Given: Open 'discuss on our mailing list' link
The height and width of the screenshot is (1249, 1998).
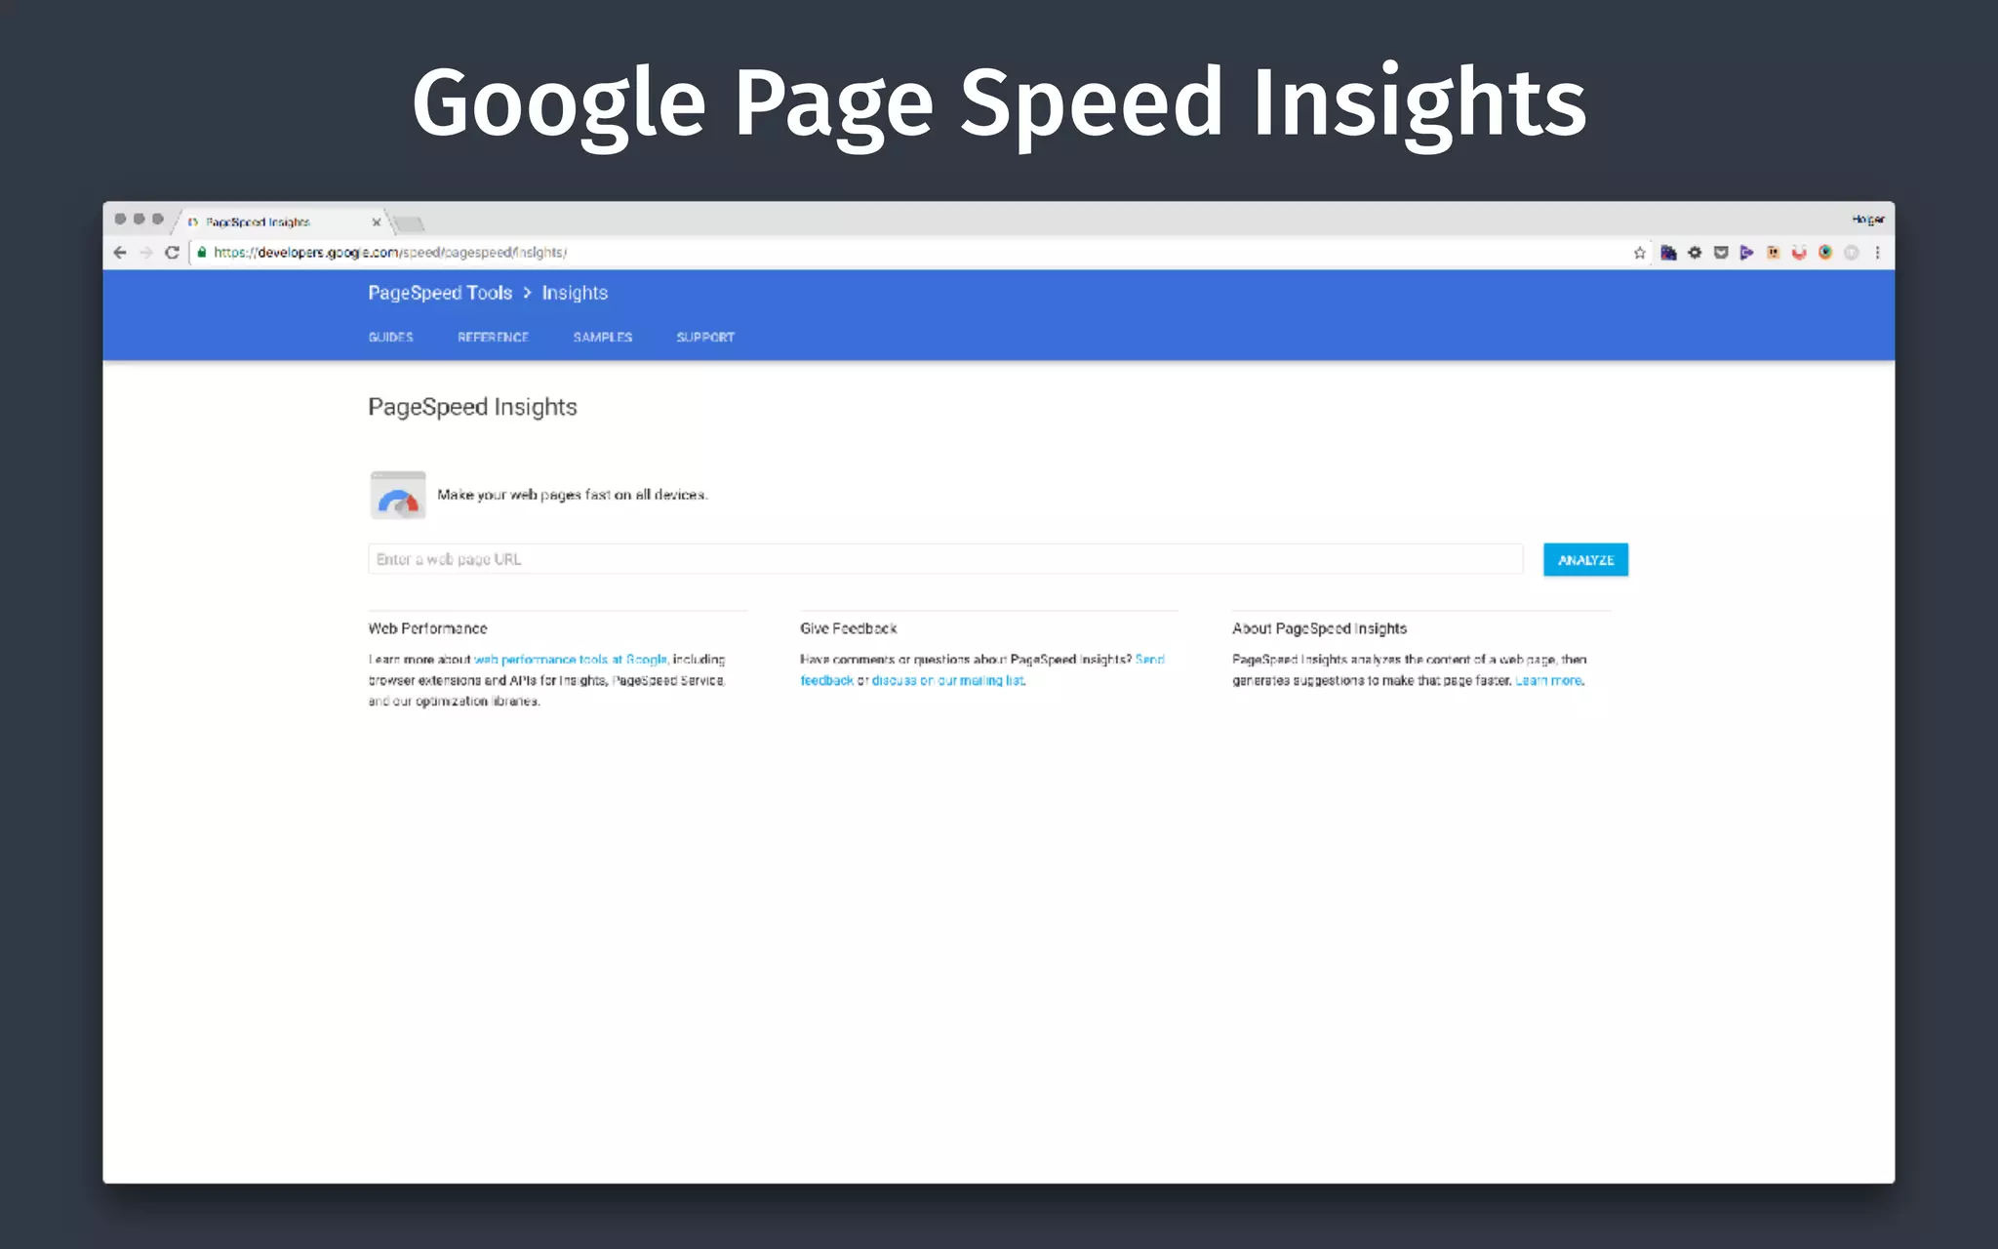Looking at the screenshot, I should [947, 681].
